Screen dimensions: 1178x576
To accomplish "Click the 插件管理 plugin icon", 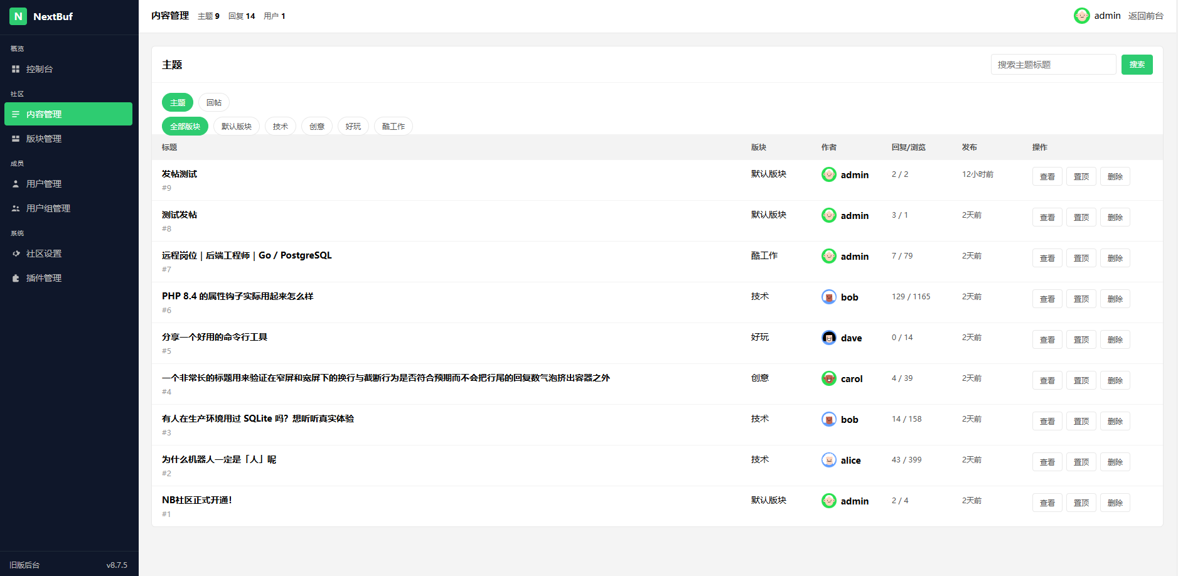I will pos(16,278).
